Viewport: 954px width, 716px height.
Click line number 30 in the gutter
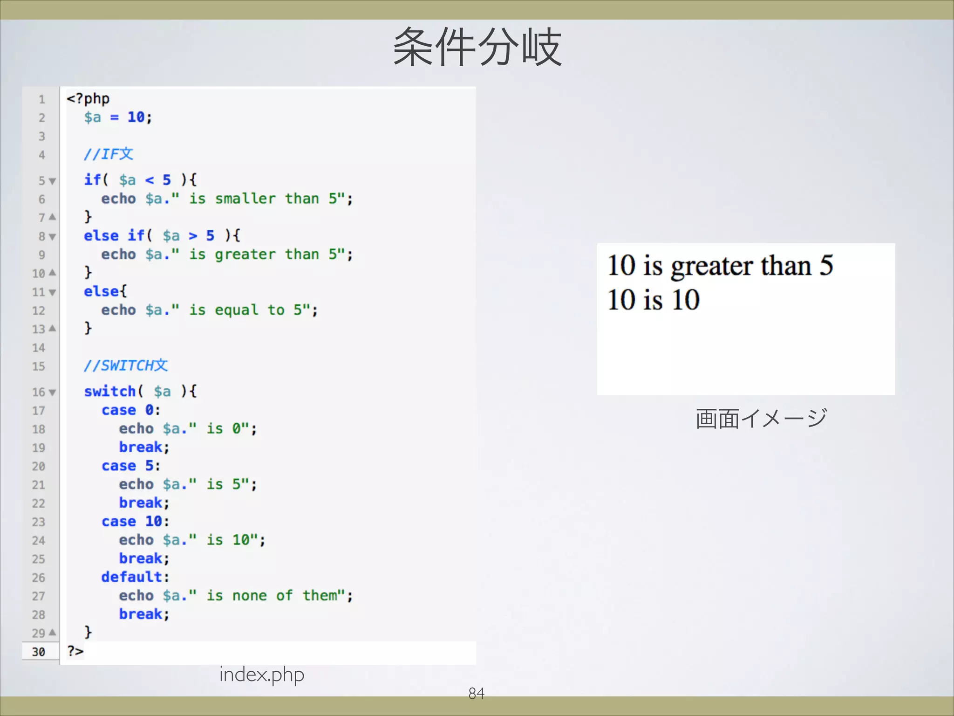39,652
